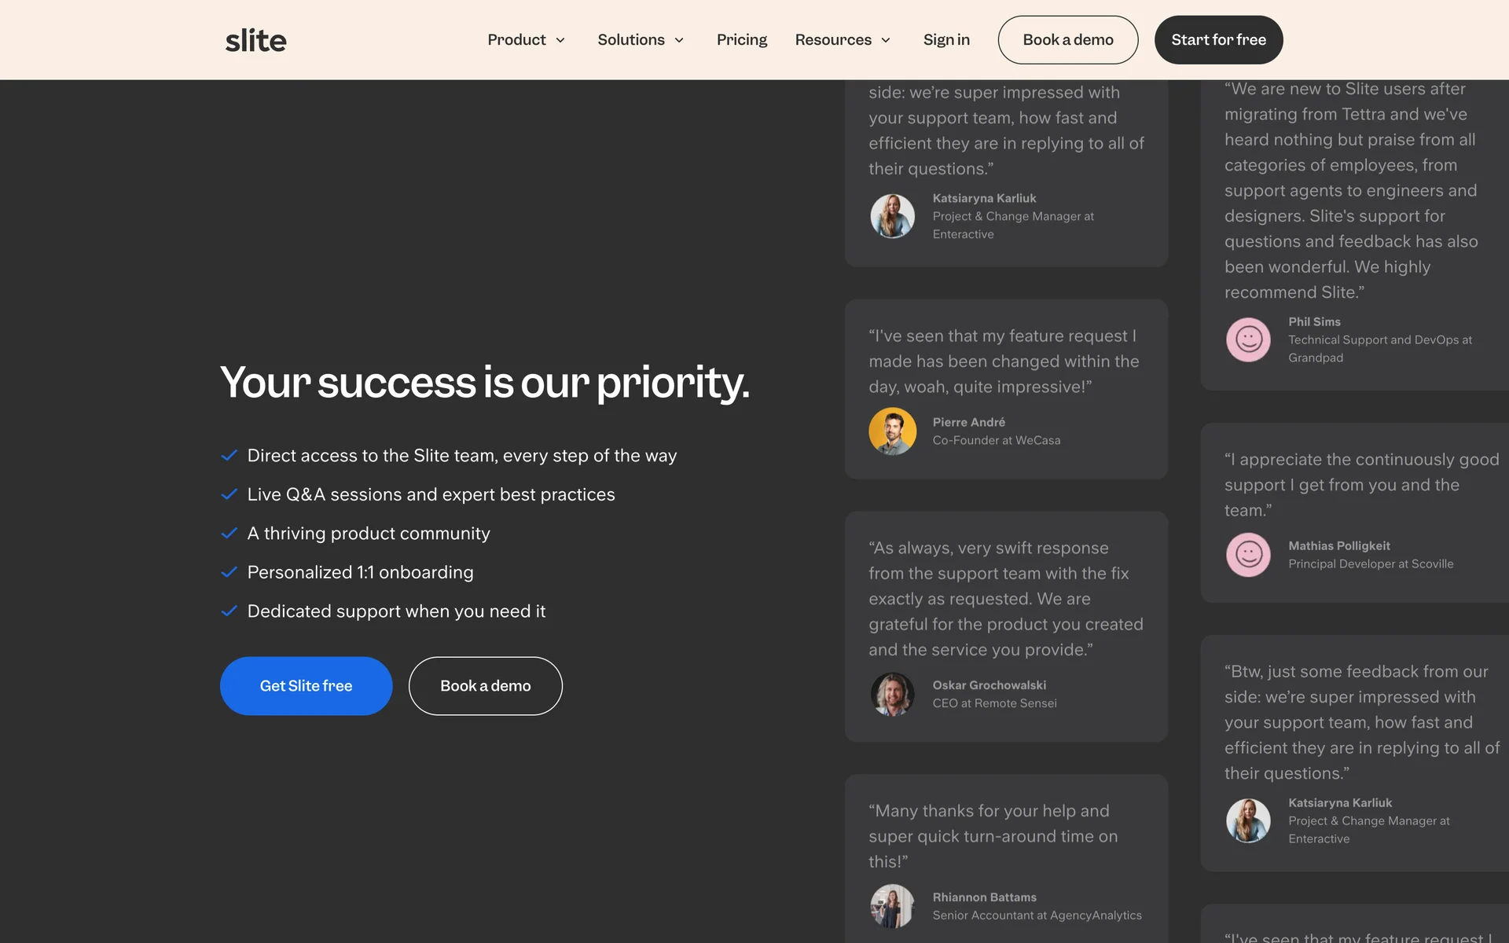Click Oskar Grochowalski's avatar

point(892,694)
